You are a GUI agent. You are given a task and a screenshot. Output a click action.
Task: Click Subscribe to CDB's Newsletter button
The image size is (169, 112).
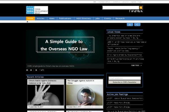(x=124, y=82)
